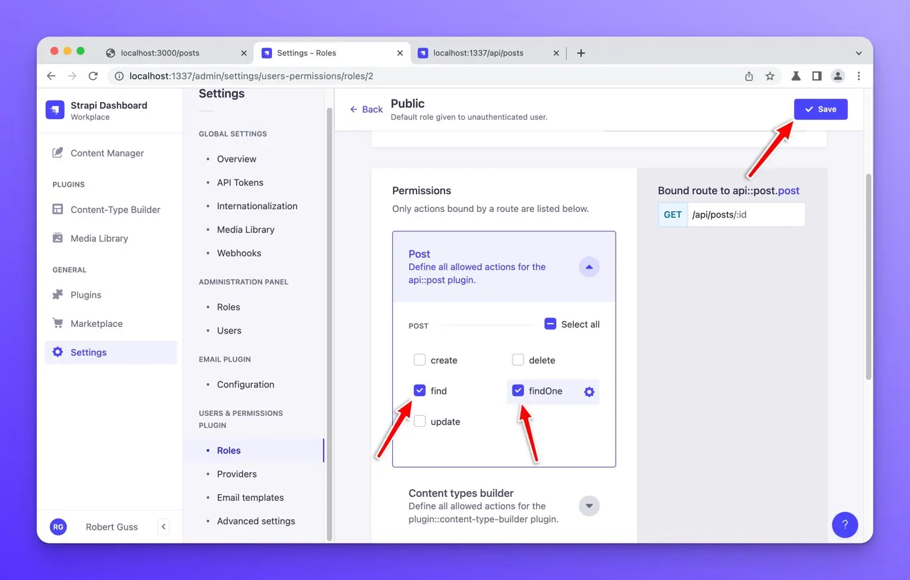Go Back to the roles list
Screen dimensions: 910x580
pos(366,109)
